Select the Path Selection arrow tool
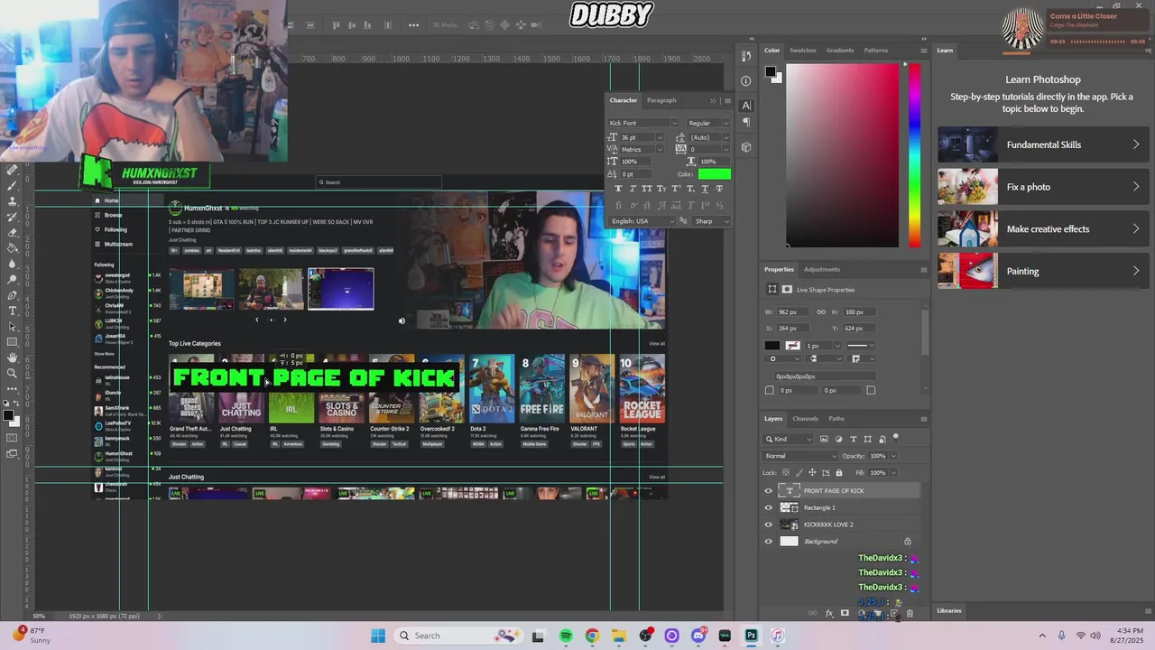Screen dimensions: 1155x650 click(12, 327)
